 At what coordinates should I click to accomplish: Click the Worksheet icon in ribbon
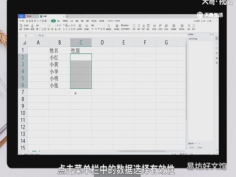point(166,26)
